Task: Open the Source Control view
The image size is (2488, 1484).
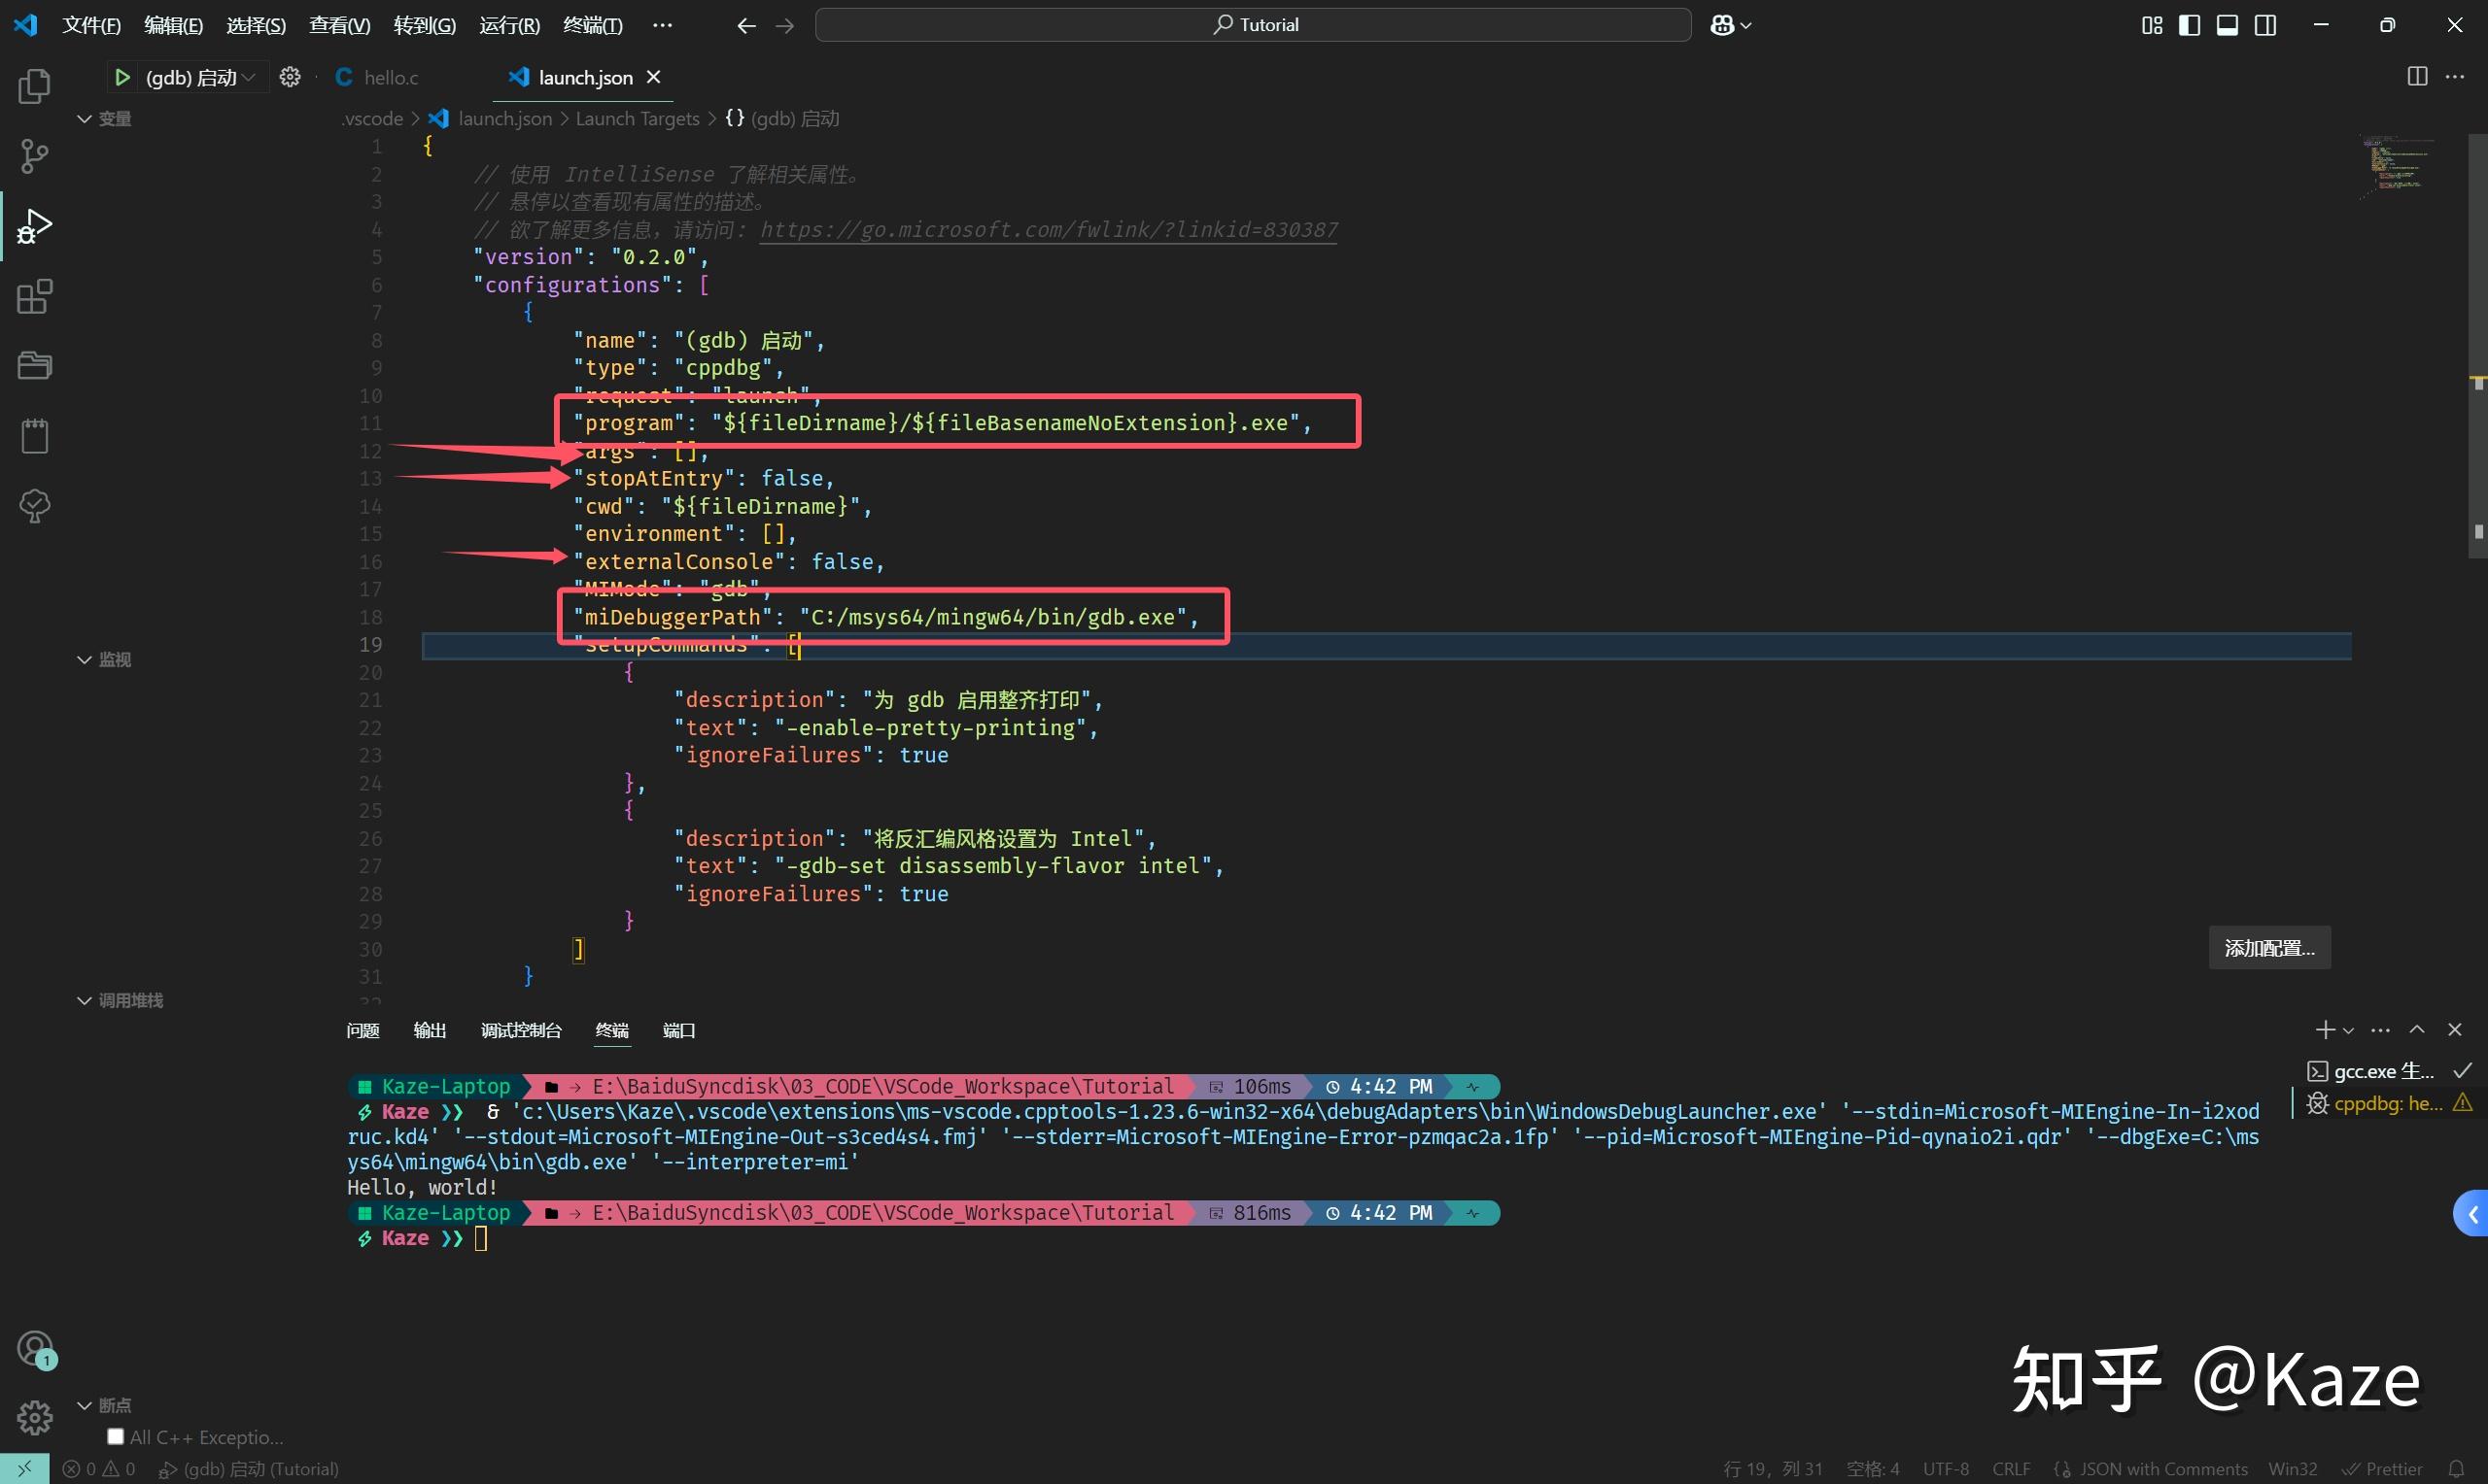Action: tap(34, 156)
